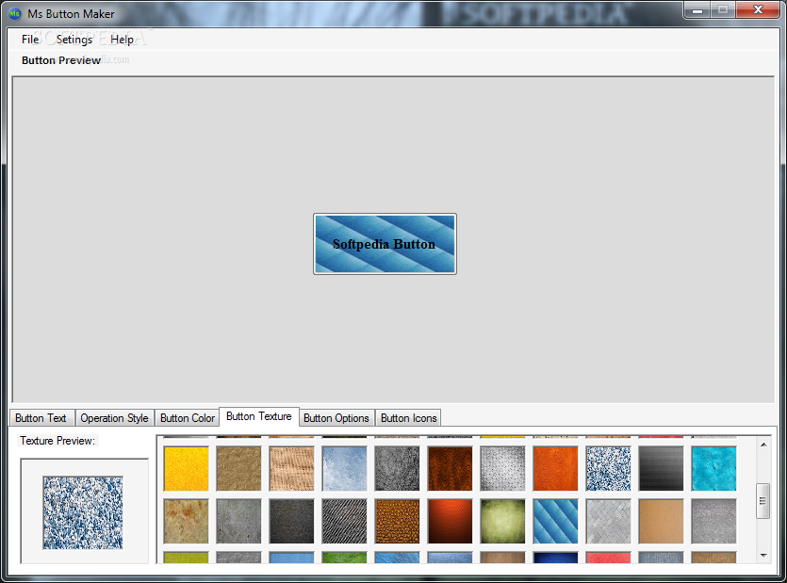Select the rust-stained beige texture
Screen dimensions: 787x583
click(187, 521)
